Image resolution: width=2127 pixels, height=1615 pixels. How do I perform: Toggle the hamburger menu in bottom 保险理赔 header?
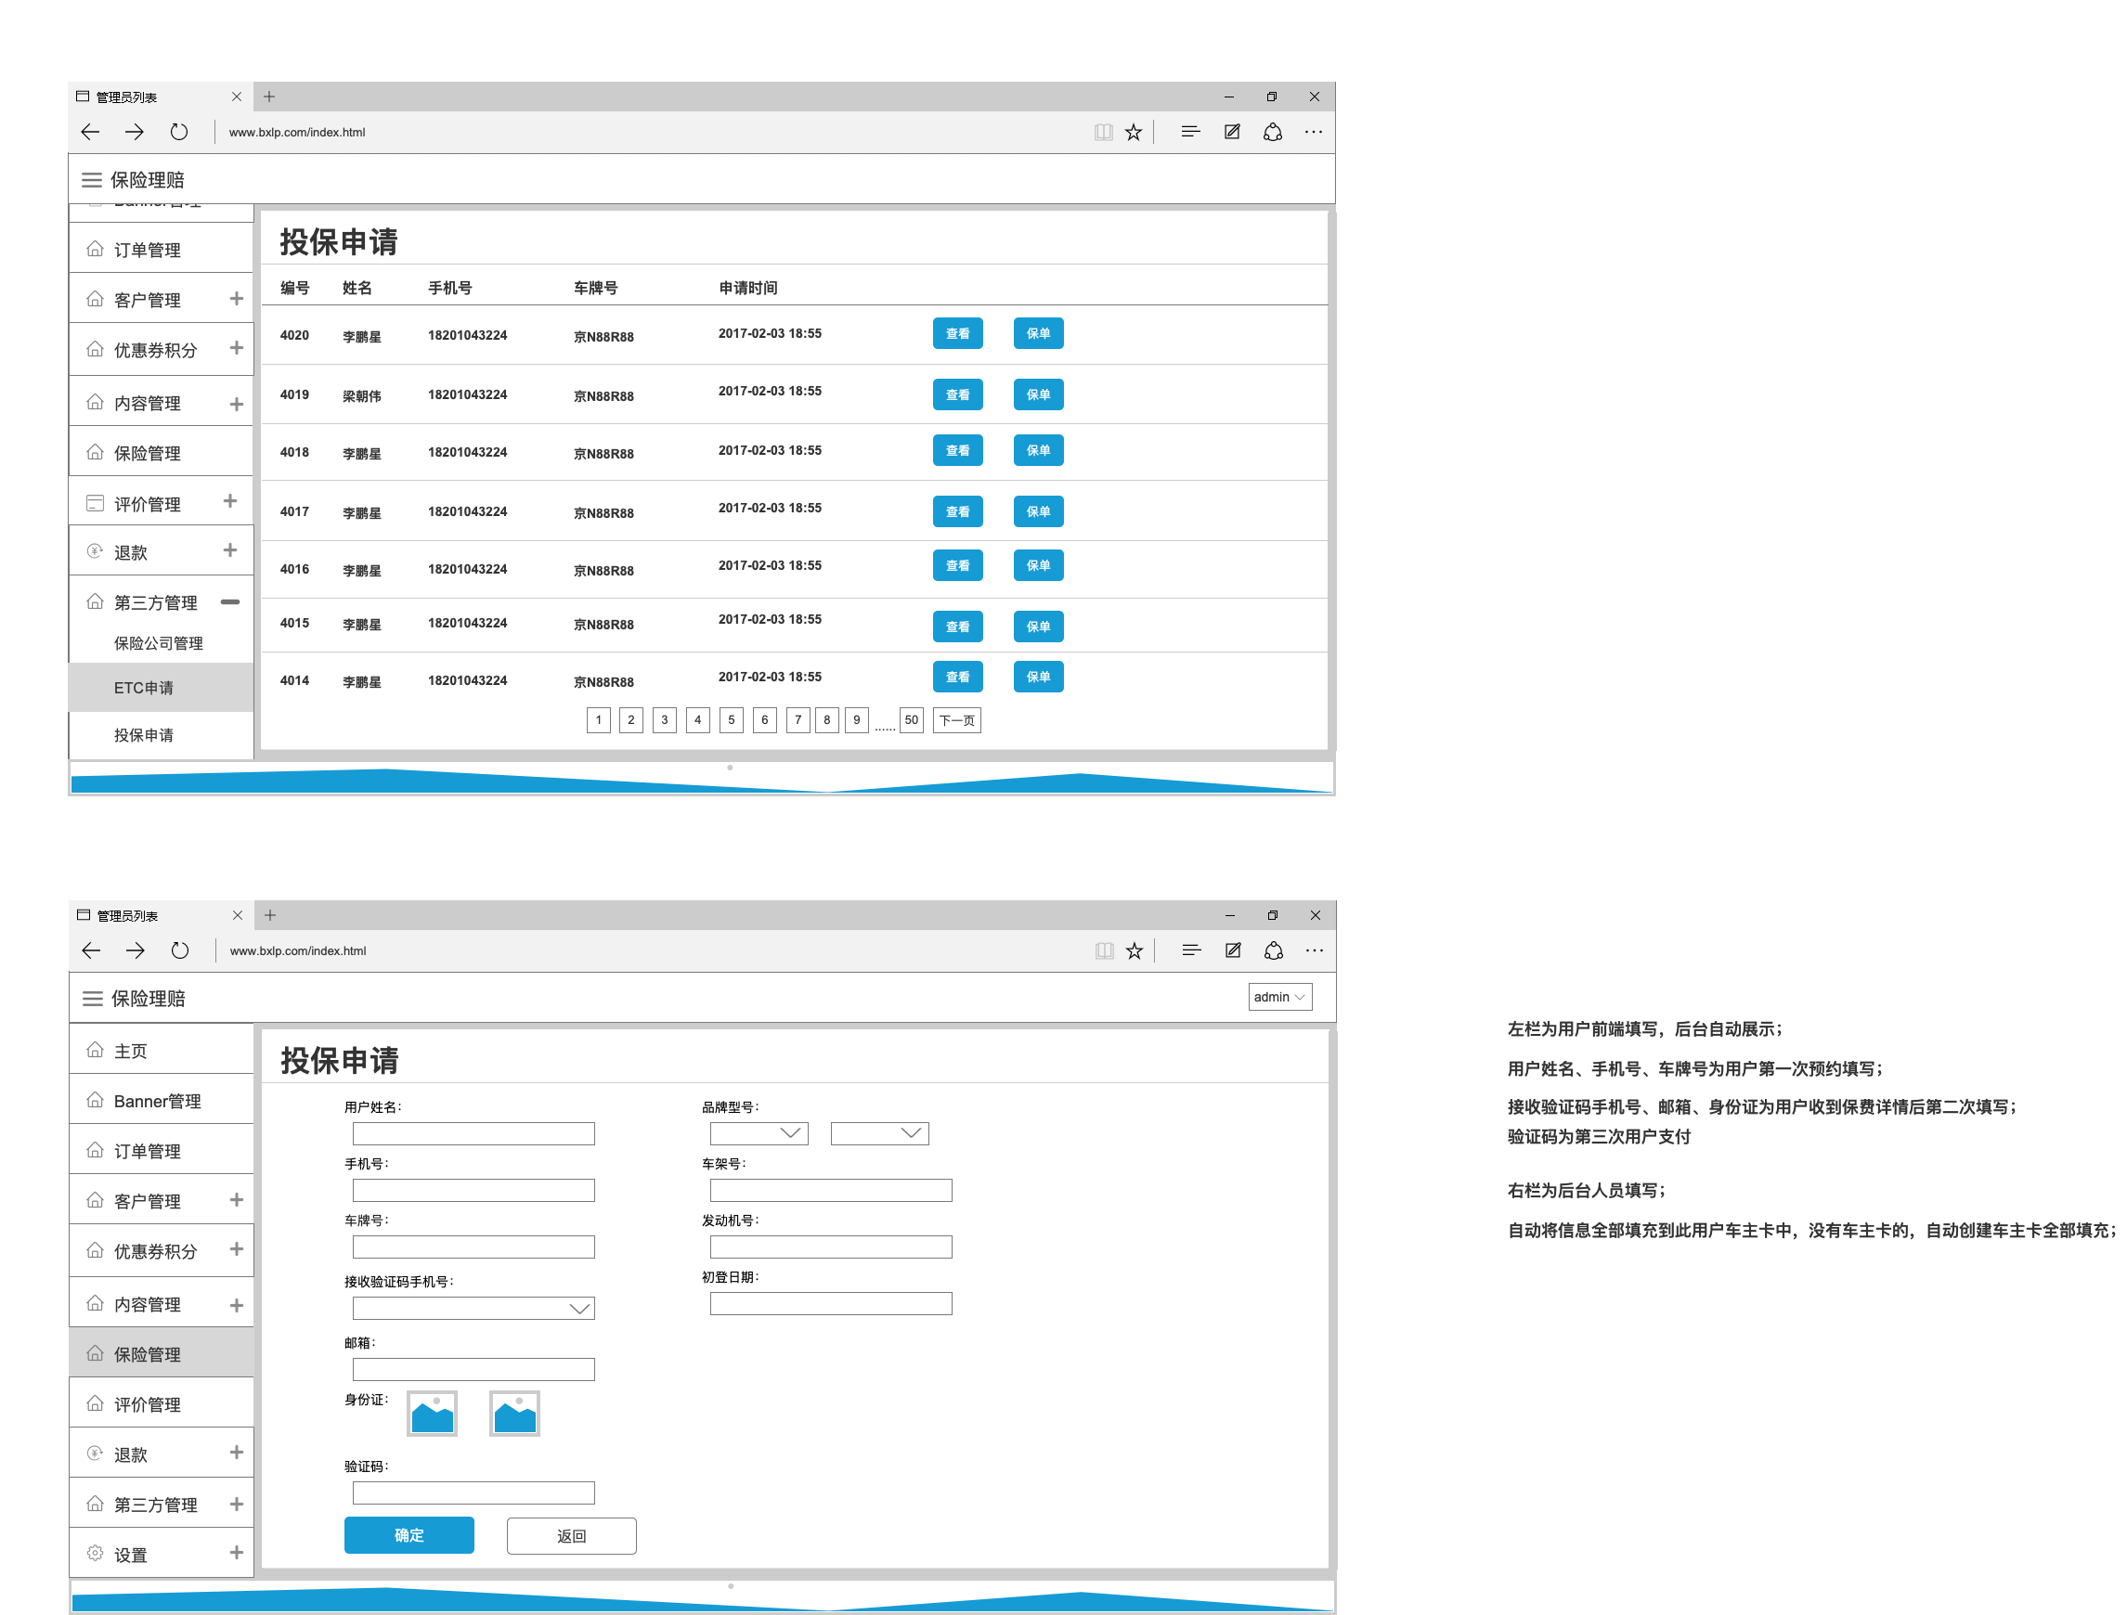point(93,999)
